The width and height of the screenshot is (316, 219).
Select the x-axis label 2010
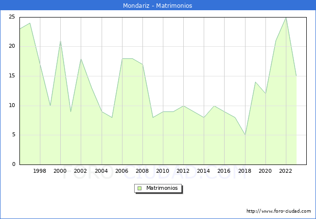coord(163,171)
